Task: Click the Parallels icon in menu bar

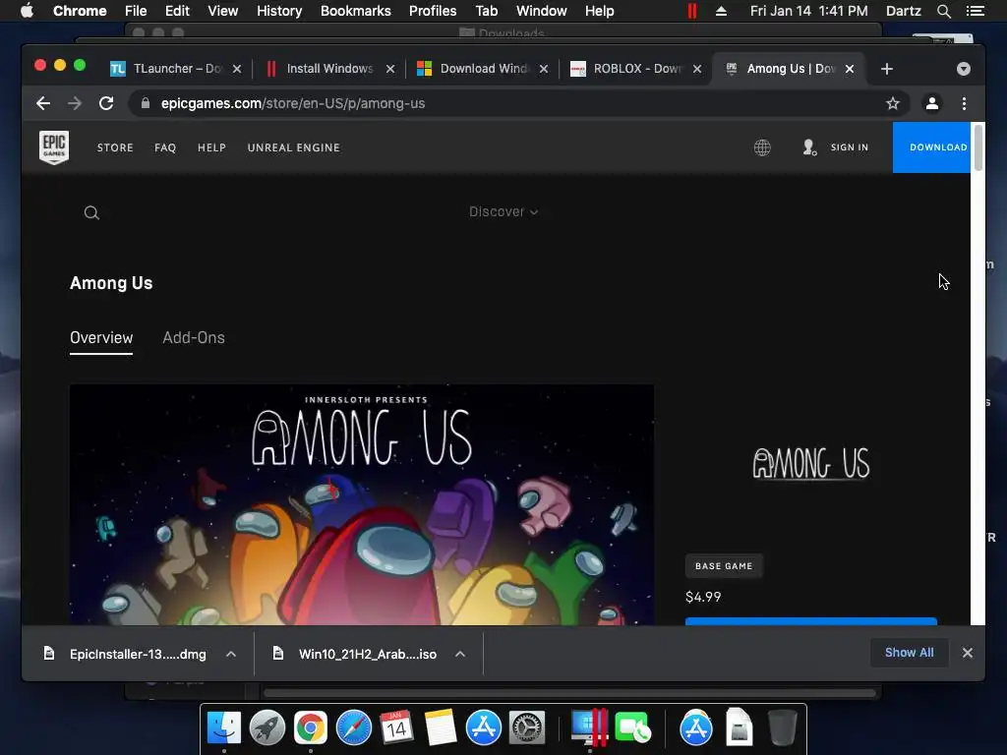Action: pyautogui.click(x=691, y=11)
